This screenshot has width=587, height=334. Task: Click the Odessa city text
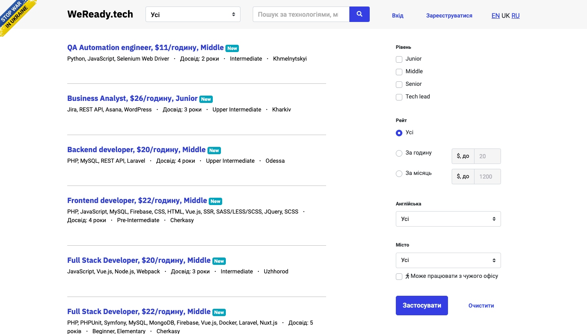coord(275,161)
